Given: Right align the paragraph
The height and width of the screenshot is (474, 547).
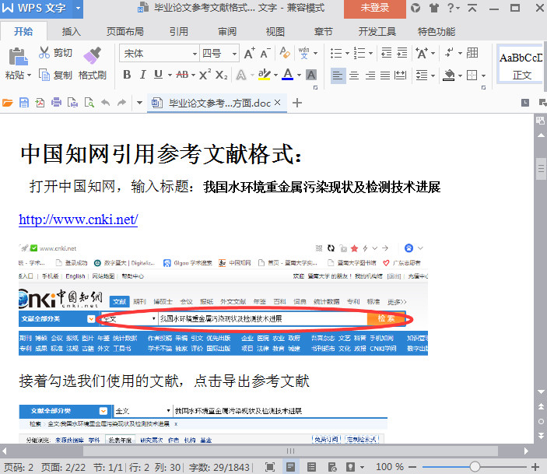Looking at the screenshot, I should coord(370,75).
